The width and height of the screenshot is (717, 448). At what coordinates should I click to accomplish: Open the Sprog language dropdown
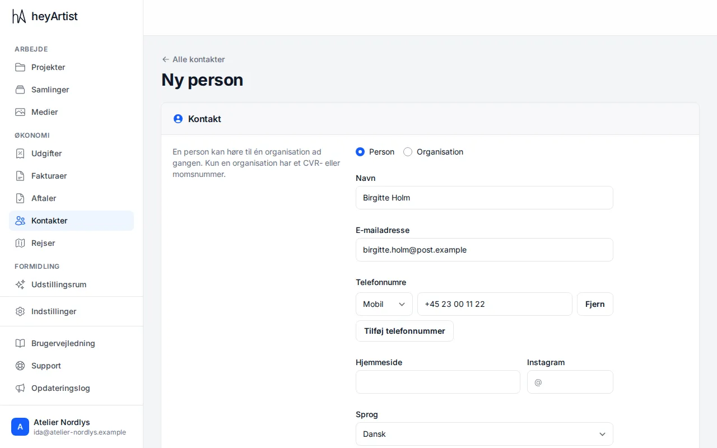(485, 434)
